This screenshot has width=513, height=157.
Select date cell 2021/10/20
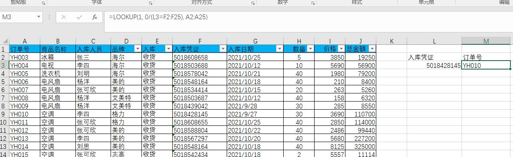[x=255, y=138]
